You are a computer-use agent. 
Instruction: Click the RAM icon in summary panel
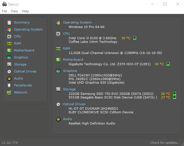tap(58, 48)
